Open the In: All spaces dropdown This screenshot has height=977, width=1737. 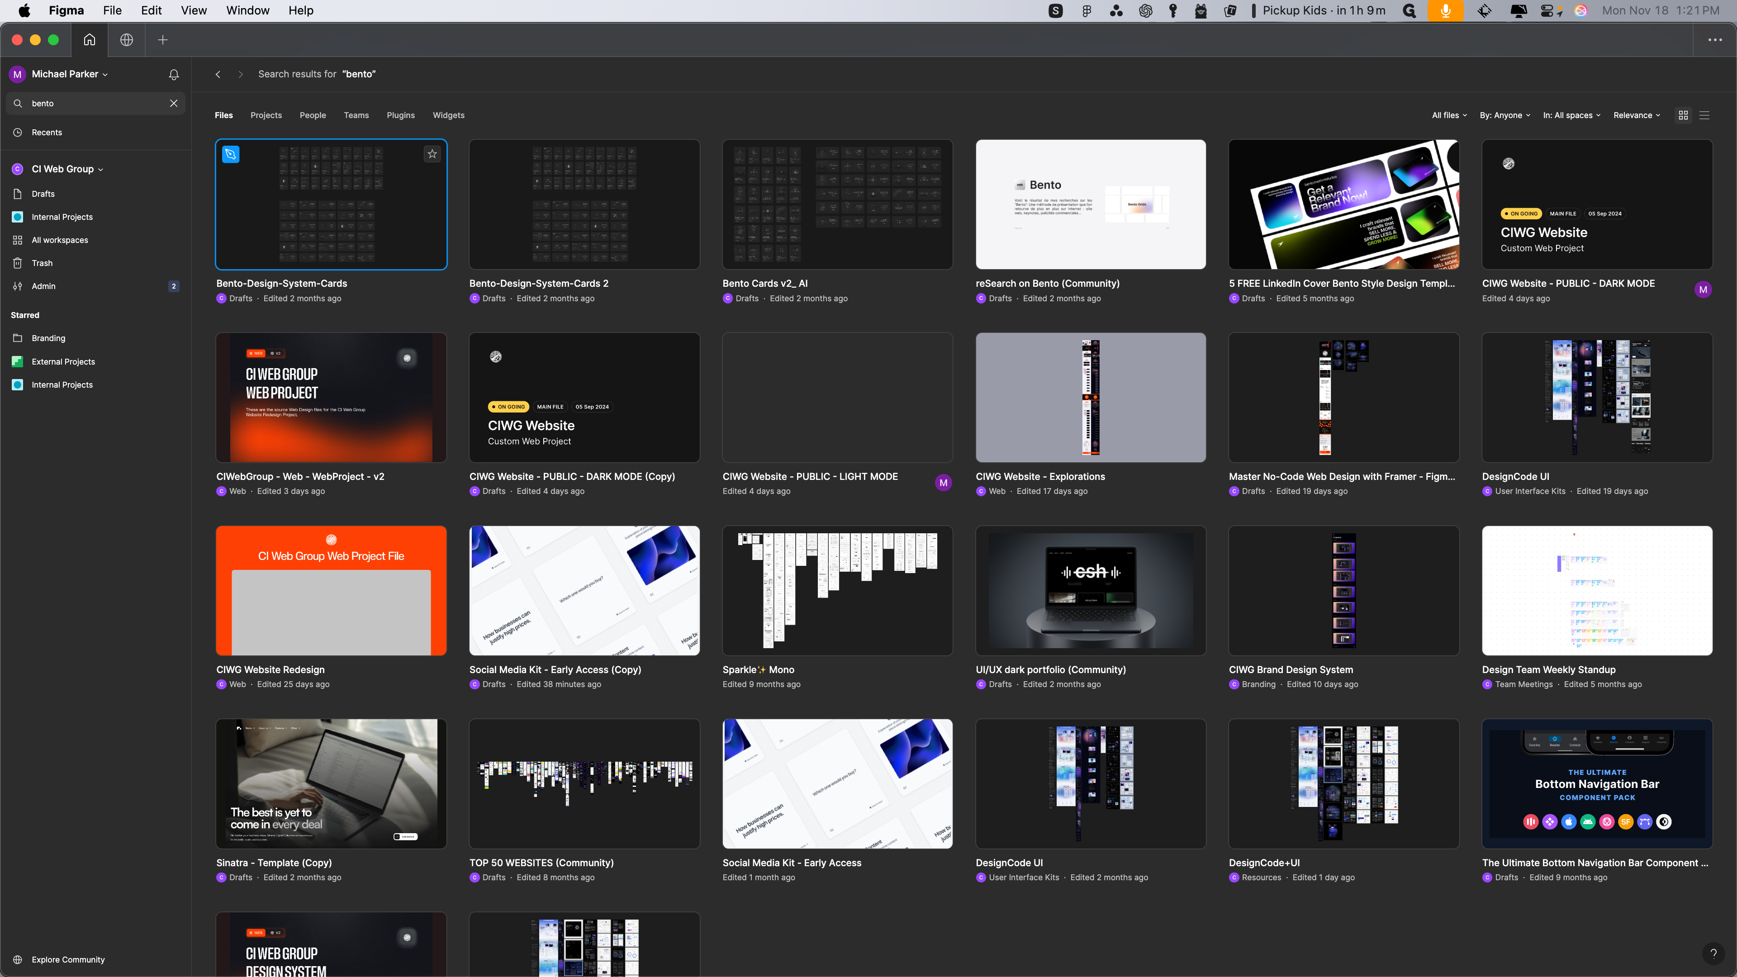click(1571, 115)
